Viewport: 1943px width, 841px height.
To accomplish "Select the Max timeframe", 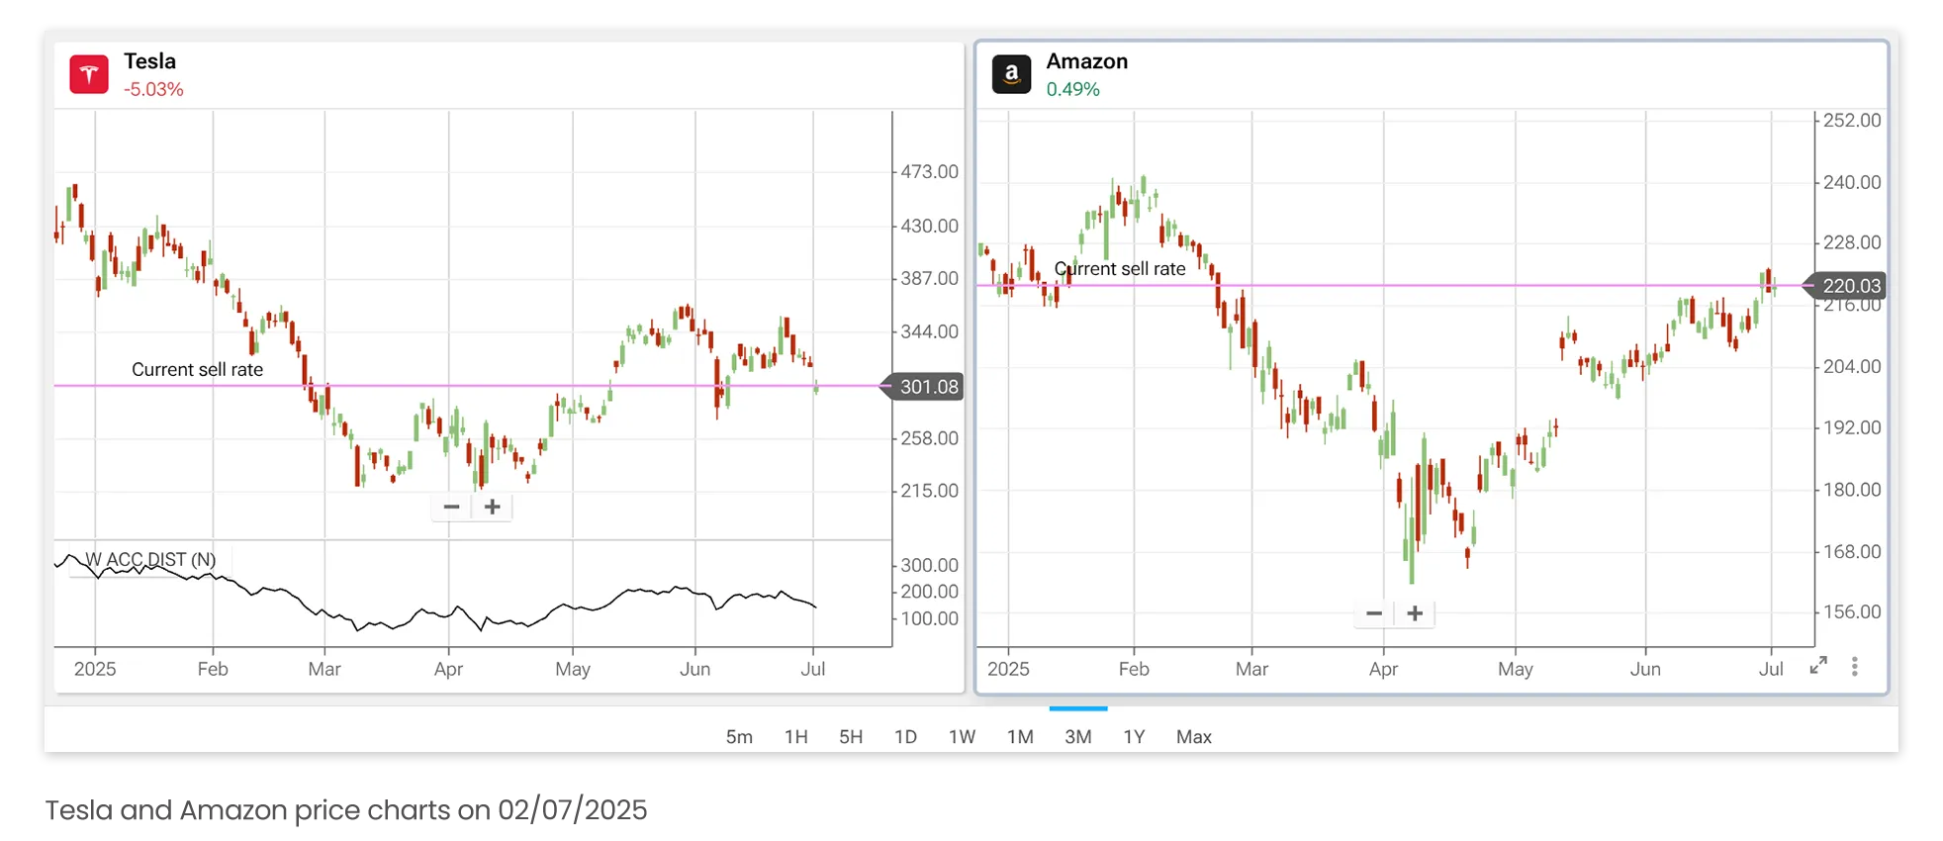I will (1194, 736).
